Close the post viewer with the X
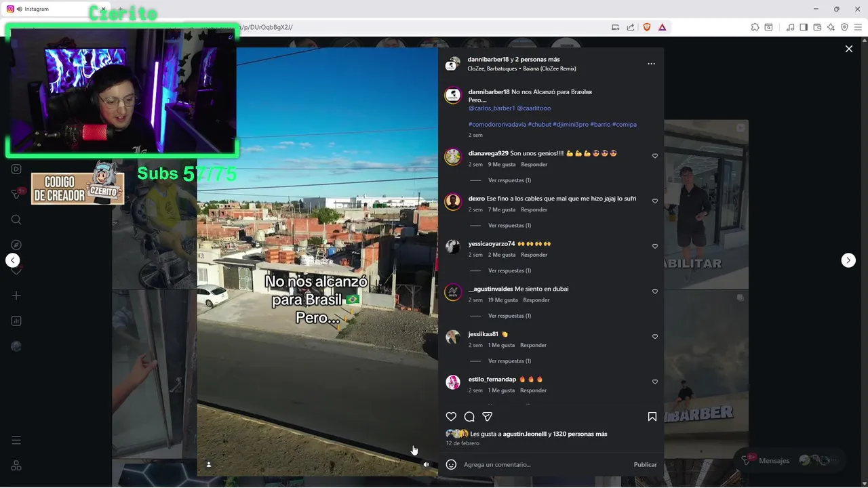 [x=848, y=49]
